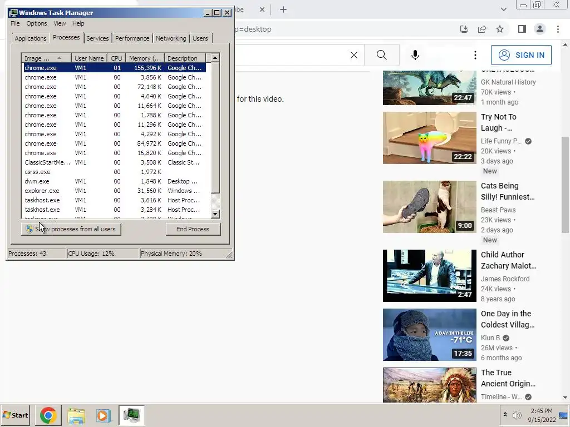570x427 pixels.
Task: Open the View menu in Task Manager
Action: tap(60, 23)
